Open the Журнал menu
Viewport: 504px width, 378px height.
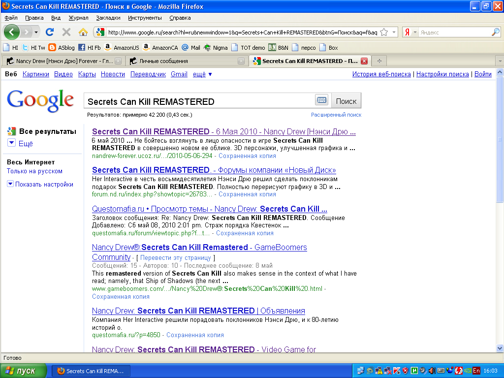(78, 18)
